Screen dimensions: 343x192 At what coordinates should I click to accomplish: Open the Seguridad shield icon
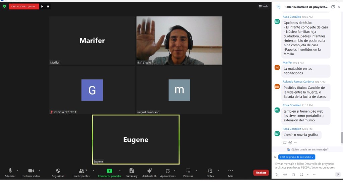58,171
